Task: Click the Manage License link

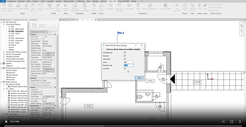Action: click(x=216, y=8)
